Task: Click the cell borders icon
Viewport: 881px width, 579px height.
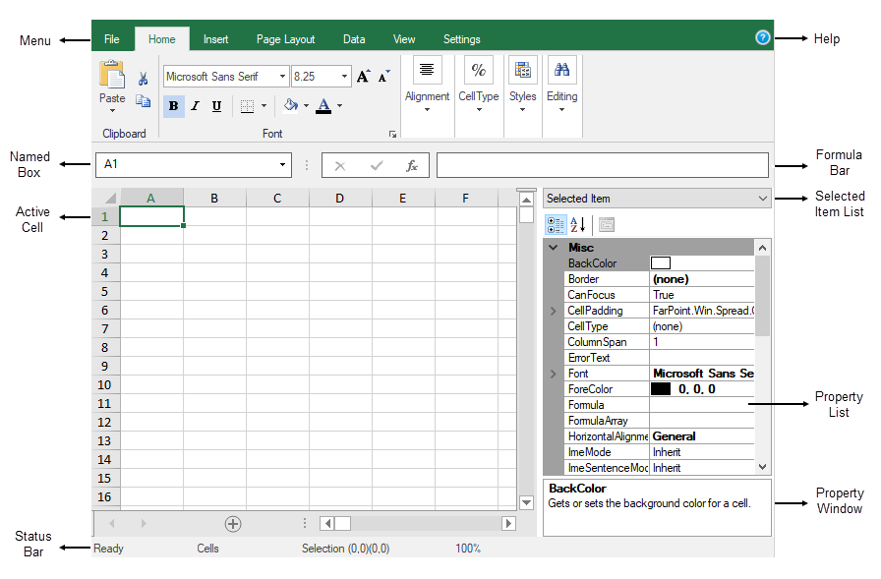Action: click(247, 106)
